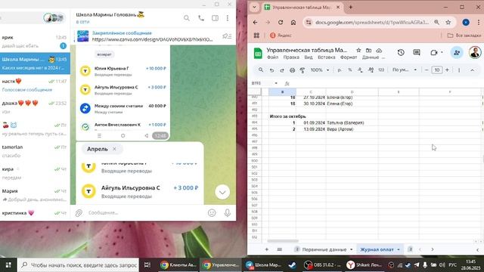This screenshot has width=484, height=272.
Task: Open the Яндекс bookmark
Action: pyautogui.click(x=281, y=36)
